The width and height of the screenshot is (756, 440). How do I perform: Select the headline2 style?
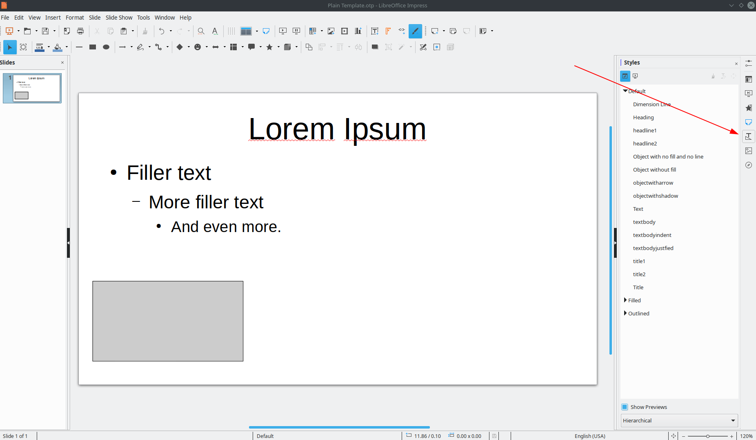[645, 143]
